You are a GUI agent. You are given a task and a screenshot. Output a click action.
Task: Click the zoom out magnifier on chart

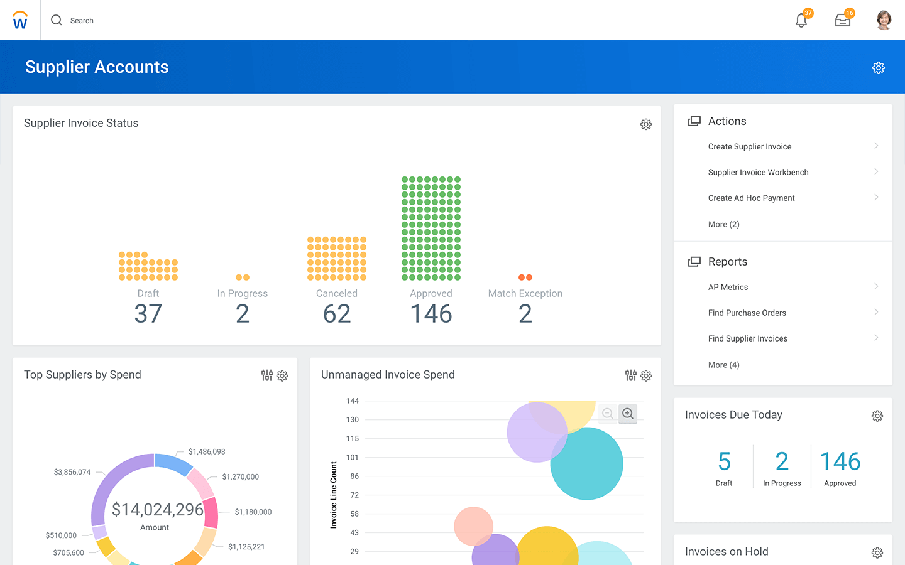tap(608, 414)
